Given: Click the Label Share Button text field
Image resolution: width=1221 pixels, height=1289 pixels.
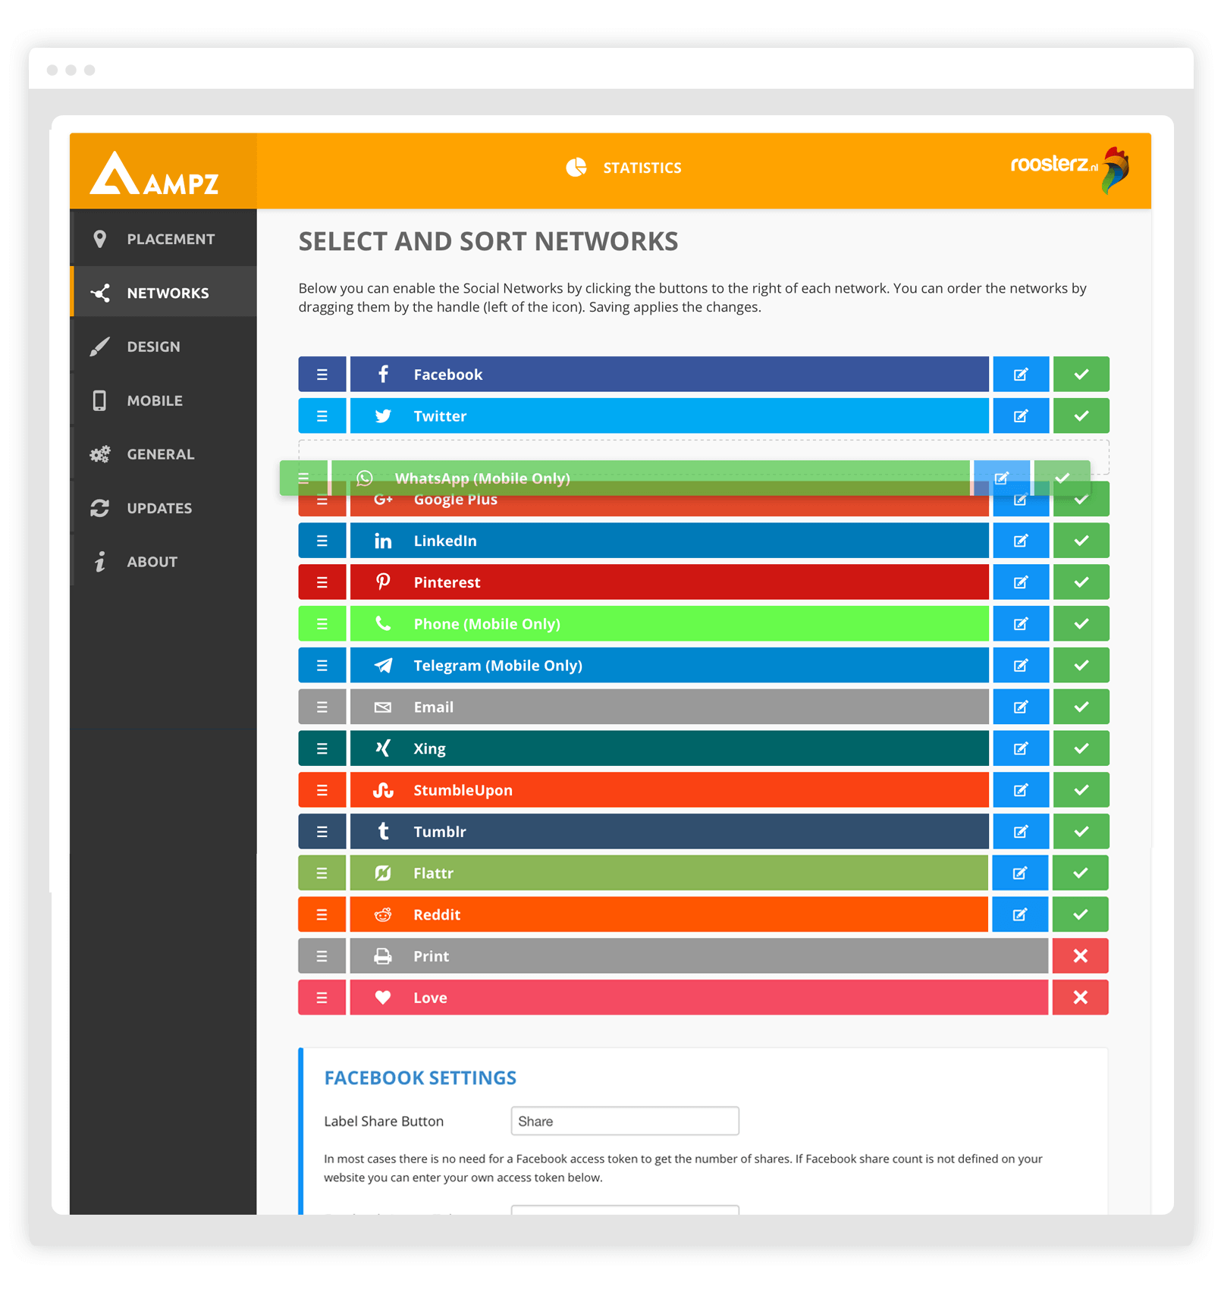Looking at the screenshot, I should 624,1121.
